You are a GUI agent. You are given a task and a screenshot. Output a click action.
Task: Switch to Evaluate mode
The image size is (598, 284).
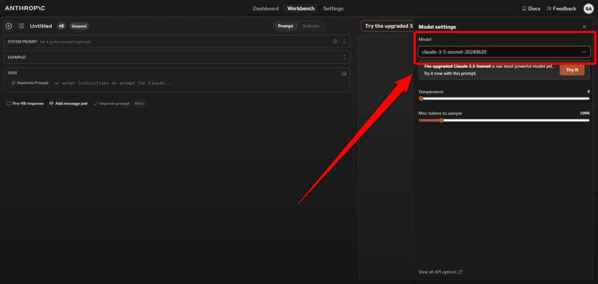311,26
